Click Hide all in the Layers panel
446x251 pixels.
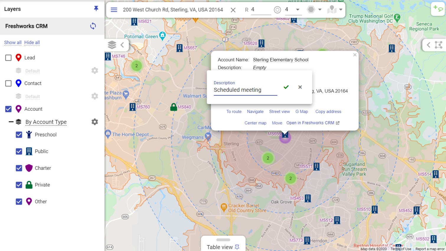[32, 42]
